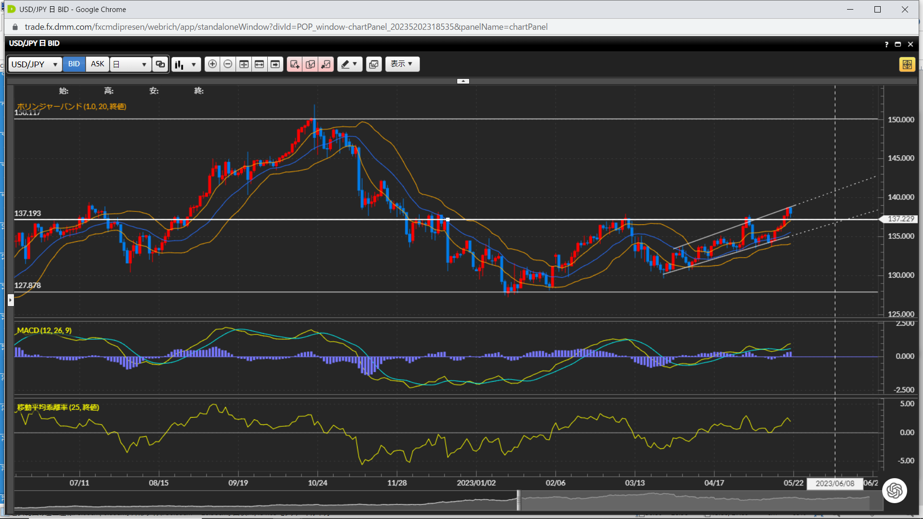Click the fit chart to window icon

244,64
